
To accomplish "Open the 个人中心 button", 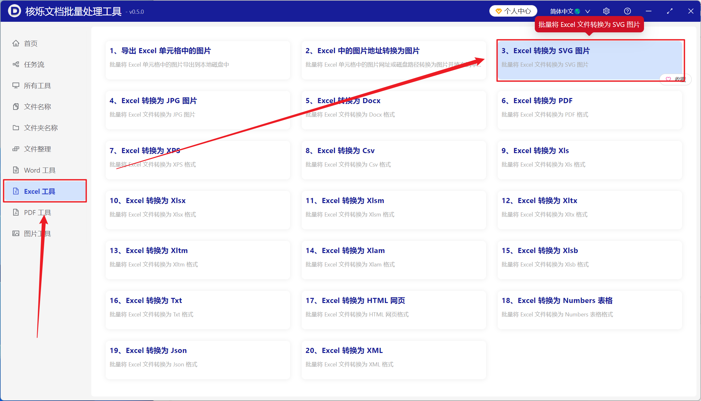I will pos(513,11).
